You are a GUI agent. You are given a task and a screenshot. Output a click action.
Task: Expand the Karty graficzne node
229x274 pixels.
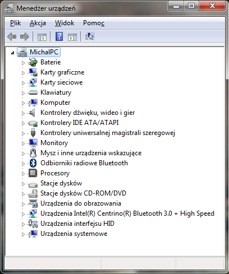23,73
